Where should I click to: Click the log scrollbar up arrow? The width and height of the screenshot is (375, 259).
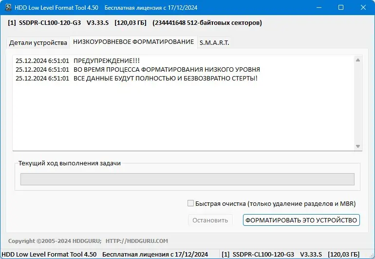pyautogui.click(x=358, y=60)
